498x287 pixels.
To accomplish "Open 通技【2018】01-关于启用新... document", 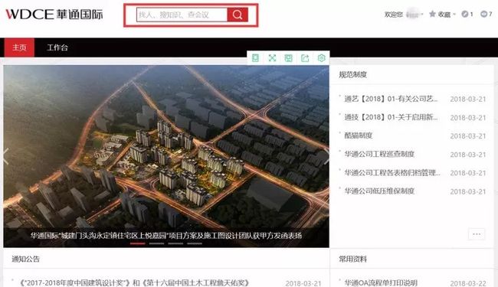I will pos(391,117).
